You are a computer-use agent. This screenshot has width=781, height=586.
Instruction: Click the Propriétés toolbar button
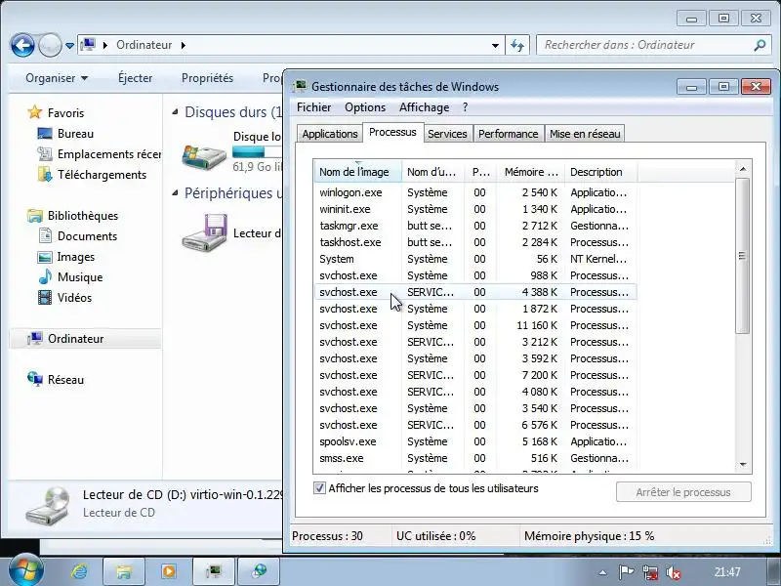207,78
